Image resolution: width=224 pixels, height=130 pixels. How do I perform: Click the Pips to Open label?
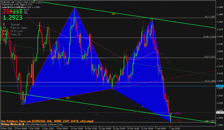(x=19, y=28)
